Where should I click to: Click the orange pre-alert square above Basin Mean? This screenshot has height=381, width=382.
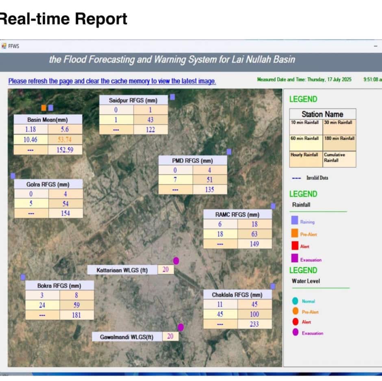click(x=43, y=108)
